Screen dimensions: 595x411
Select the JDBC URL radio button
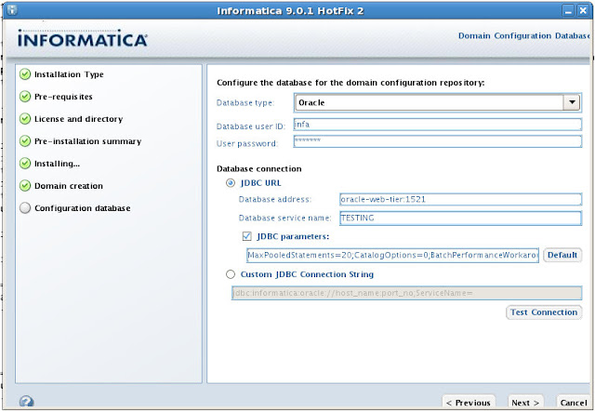pyautogui.click(x=231, y=183)
